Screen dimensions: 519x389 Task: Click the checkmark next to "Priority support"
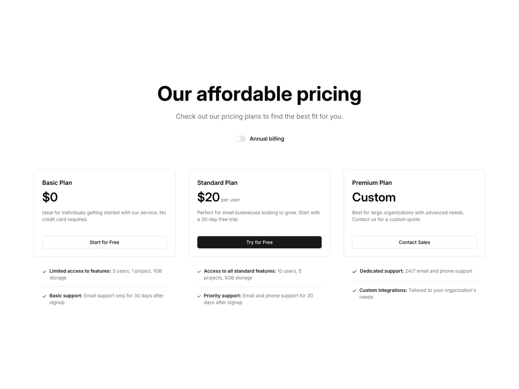(x=199, y=296)
